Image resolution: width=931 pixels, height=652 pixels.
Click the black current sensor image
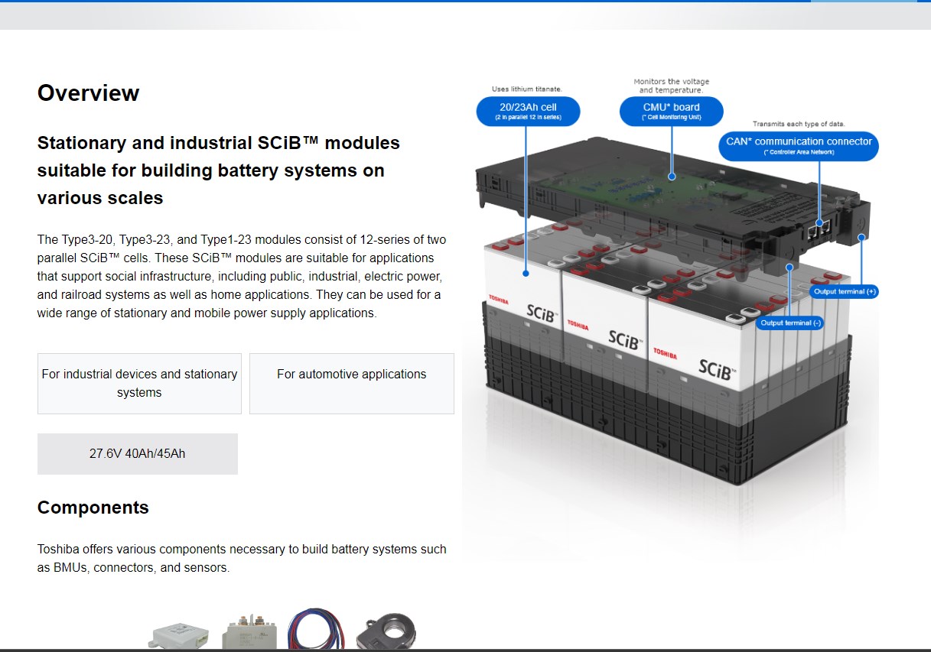tap(386, 631)
